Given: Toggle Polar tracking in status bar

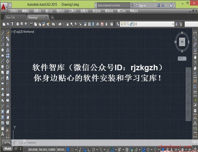Looking at the screenshot, I should coord(93,150).
